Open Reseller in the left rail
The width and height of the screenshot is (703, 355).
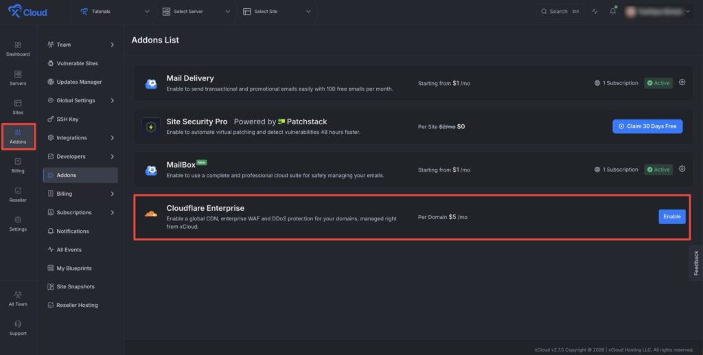click(18, 194)
